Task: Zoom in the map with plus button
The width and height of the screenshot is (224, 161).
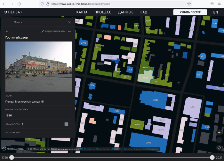Action: point(219,132)
